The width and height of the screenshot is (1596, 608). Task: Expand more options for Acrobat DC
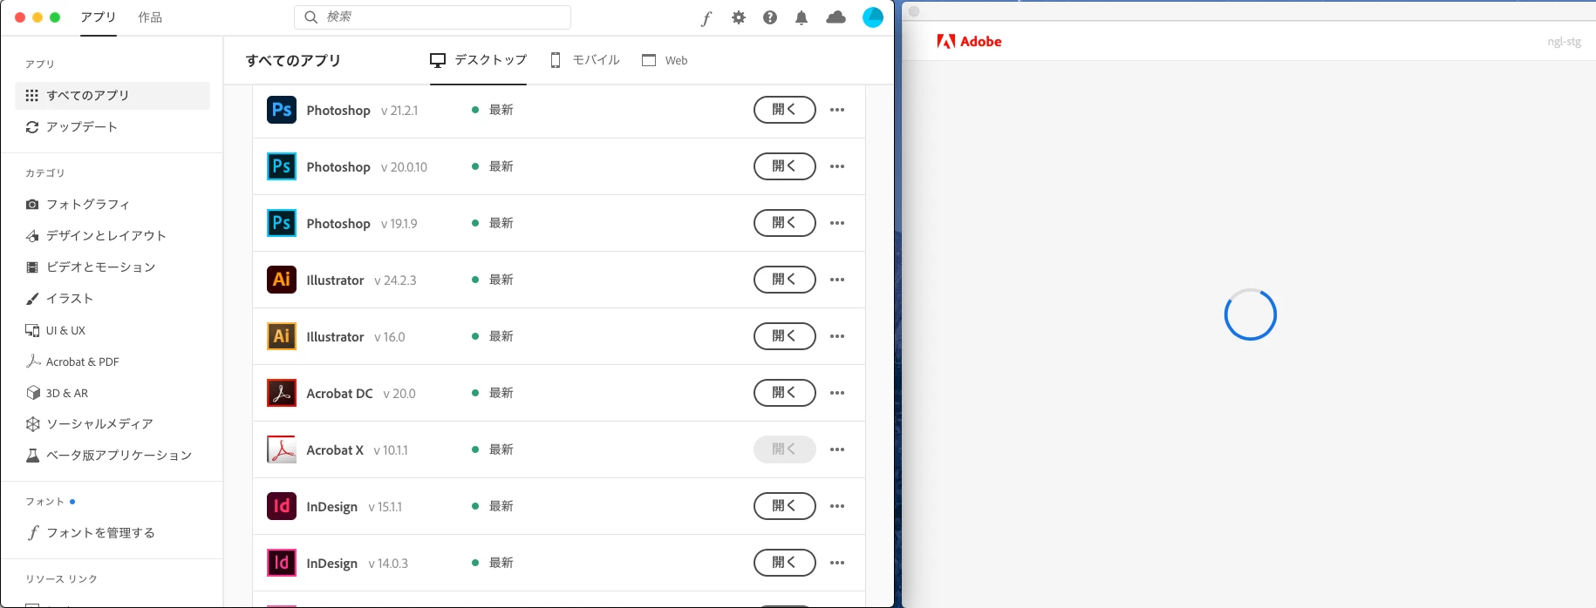tap(837, 393)
